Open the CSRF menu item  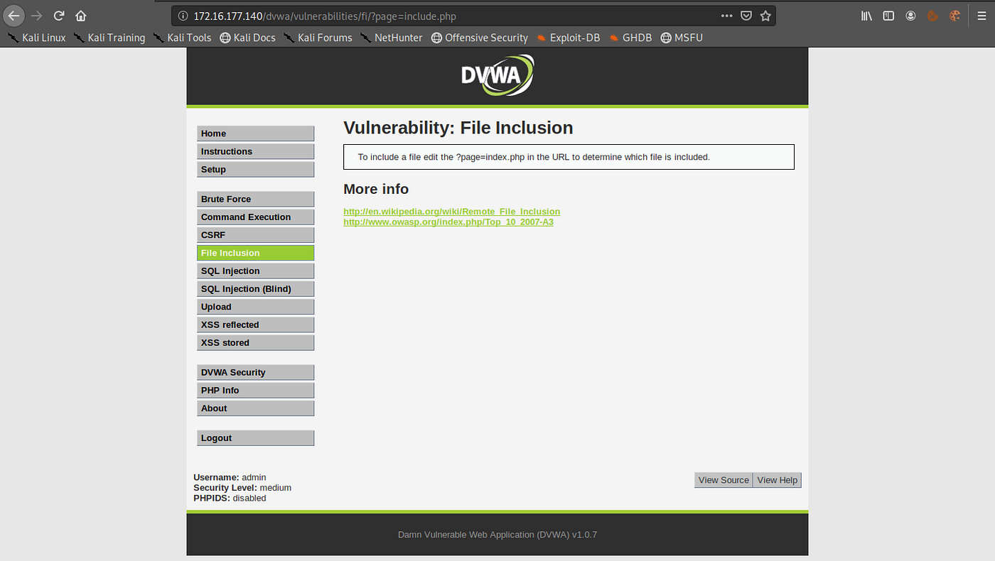(255, 235)
